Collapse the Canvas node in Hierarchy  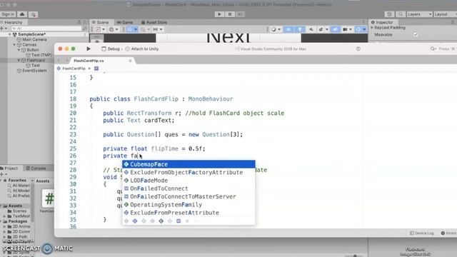[14, 44]
